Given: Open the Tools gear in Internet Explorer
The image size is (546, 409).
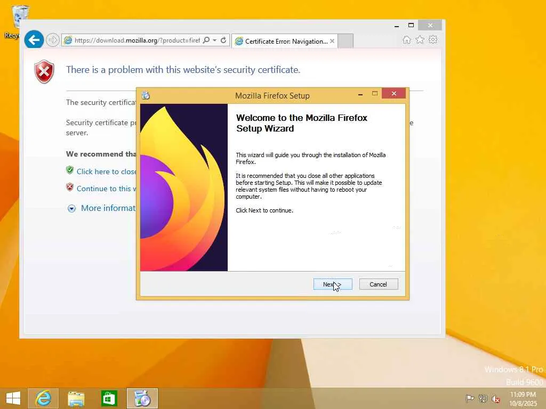Looking at the screenshot, I should 433,39.
